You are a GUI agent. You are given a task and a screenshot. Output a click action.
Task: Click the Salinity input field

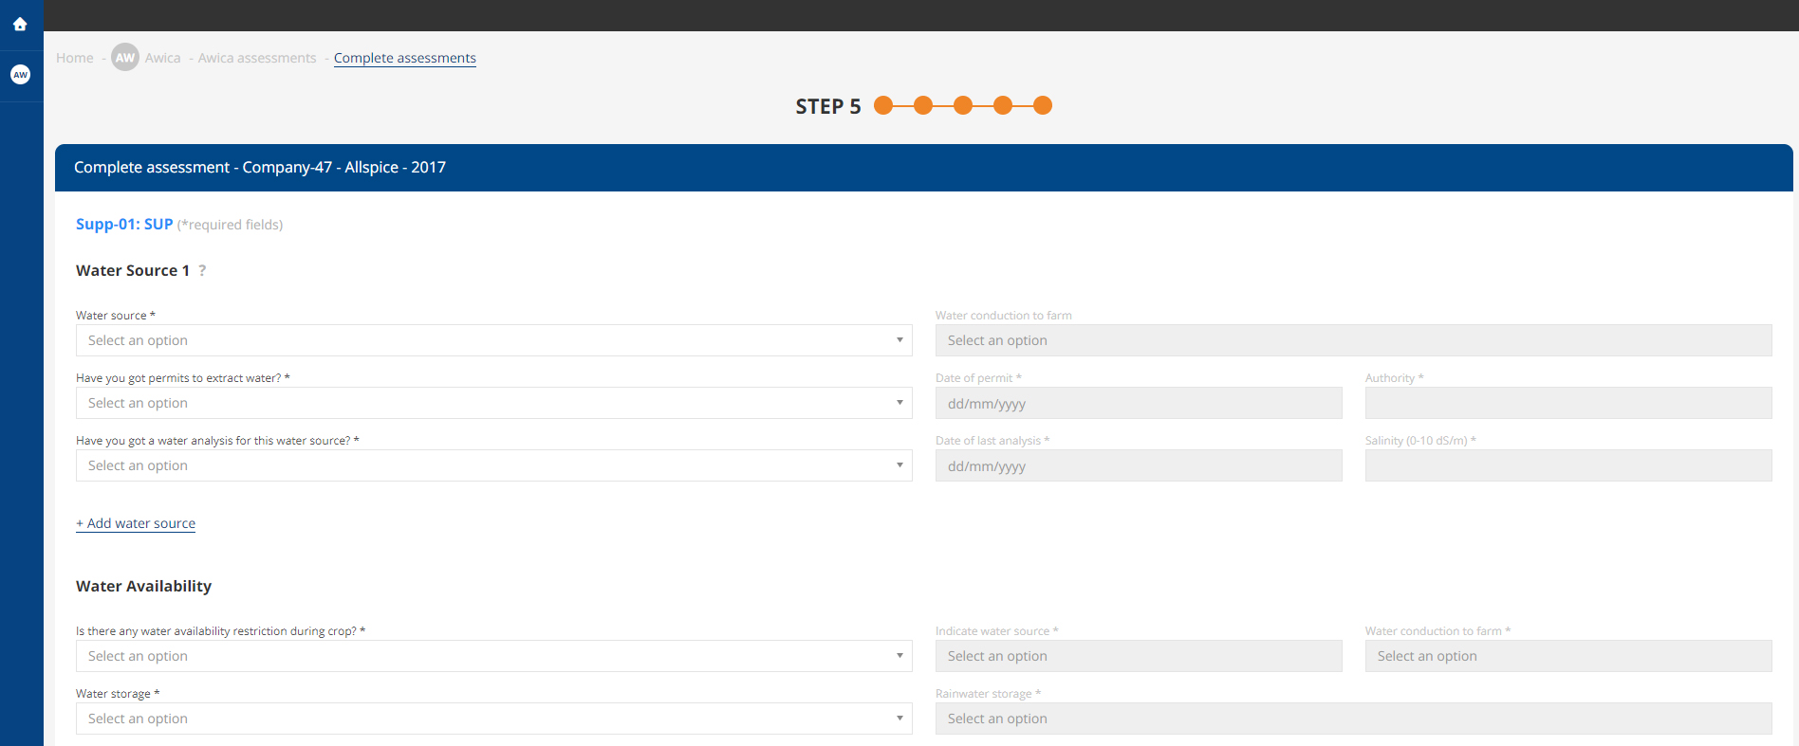click(x=1567, y=465)
